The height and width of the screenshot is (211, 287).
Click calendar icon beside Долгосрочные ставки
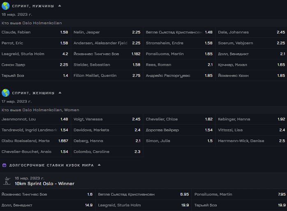click(x=4, y=165)
